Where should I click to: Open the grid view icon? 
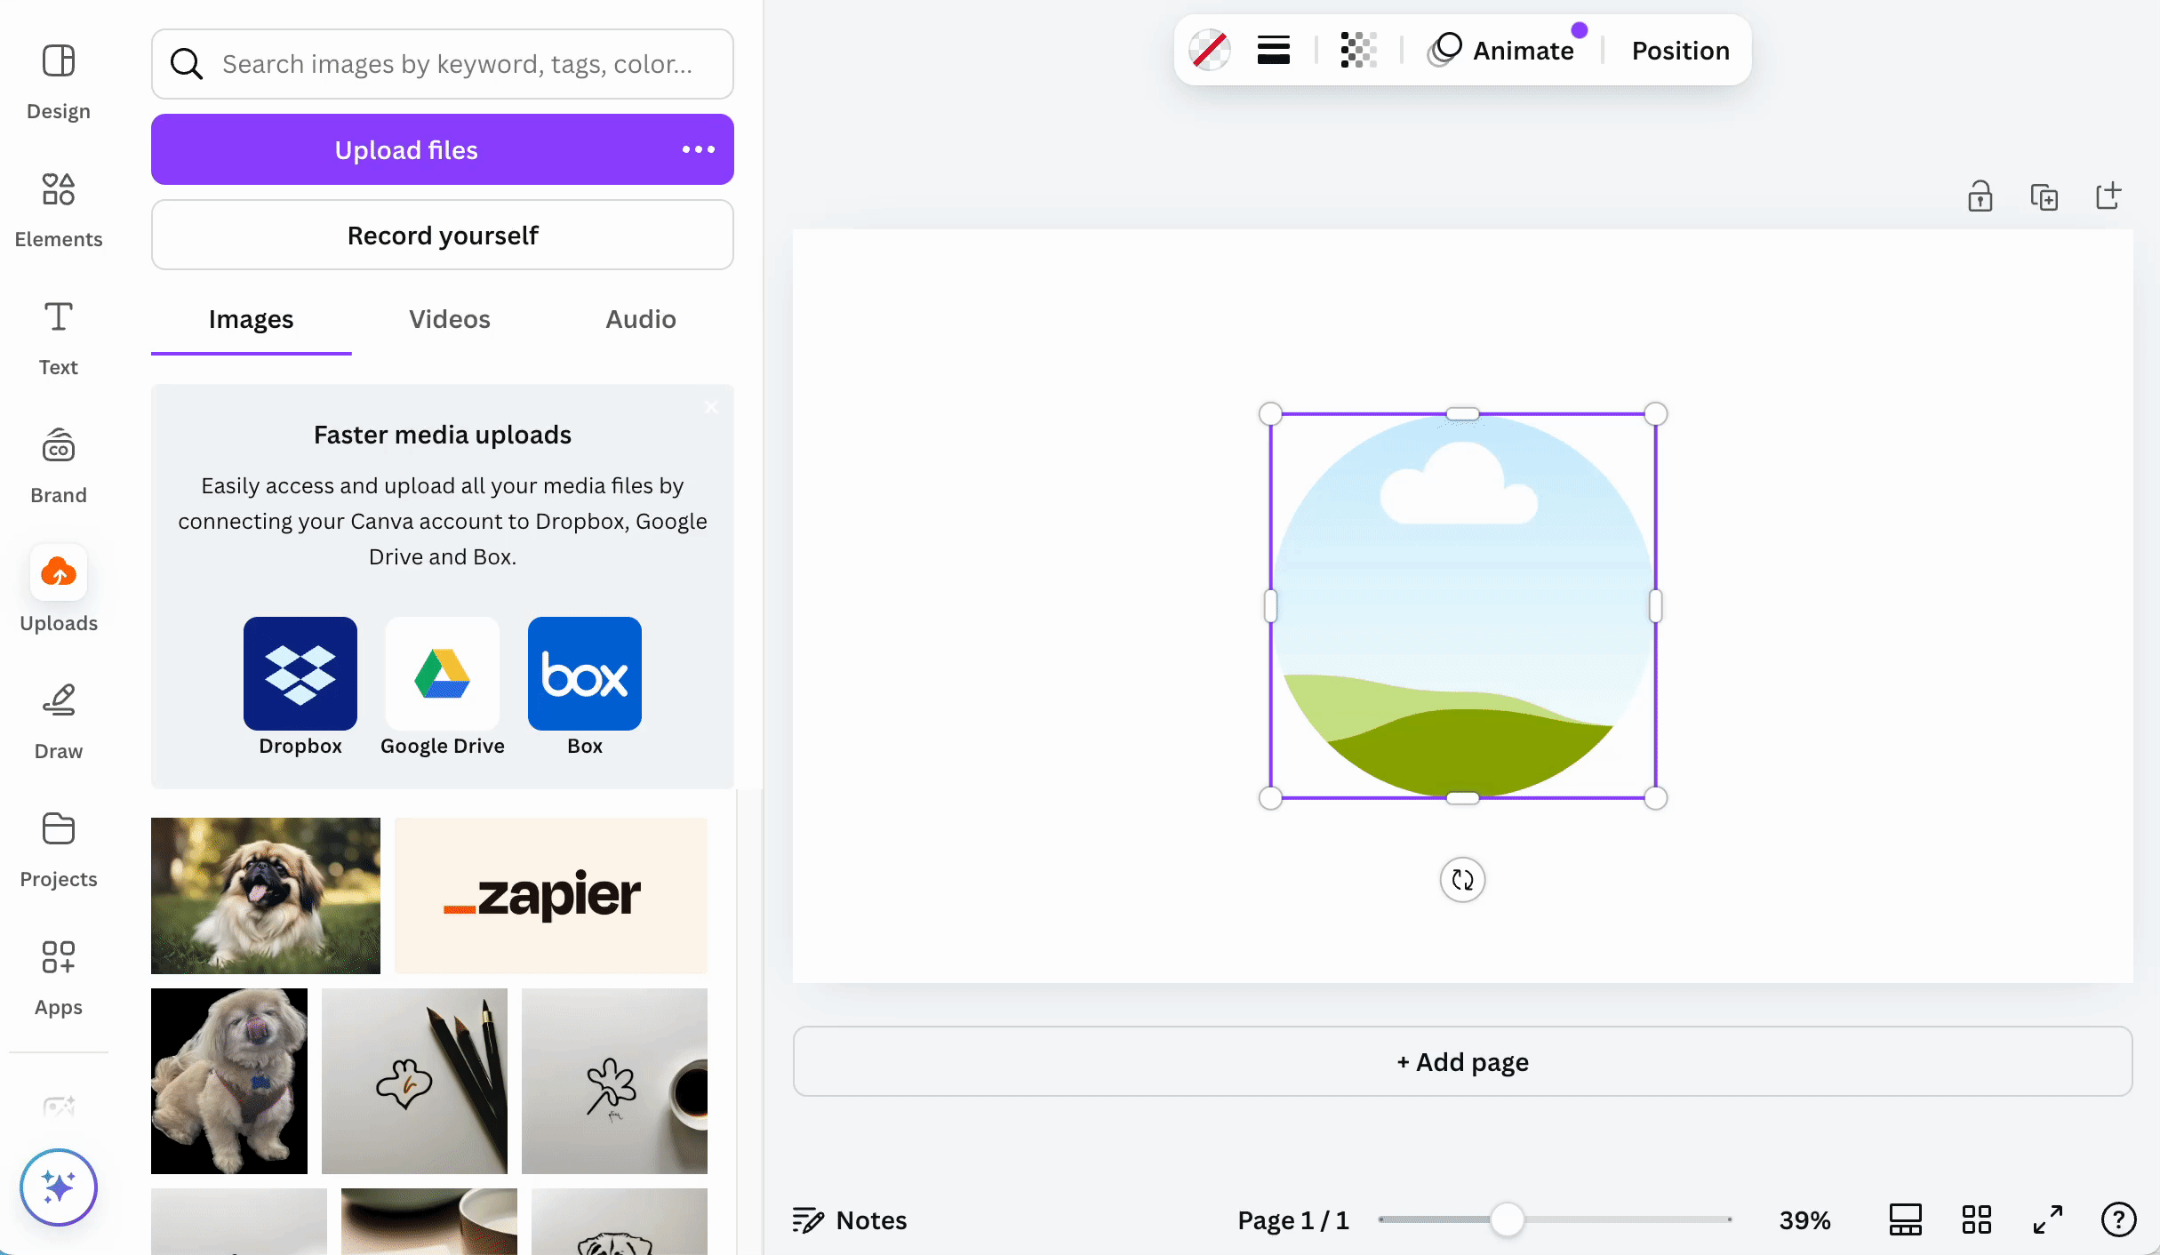pyautogui.click(x=1976, y=1219)
